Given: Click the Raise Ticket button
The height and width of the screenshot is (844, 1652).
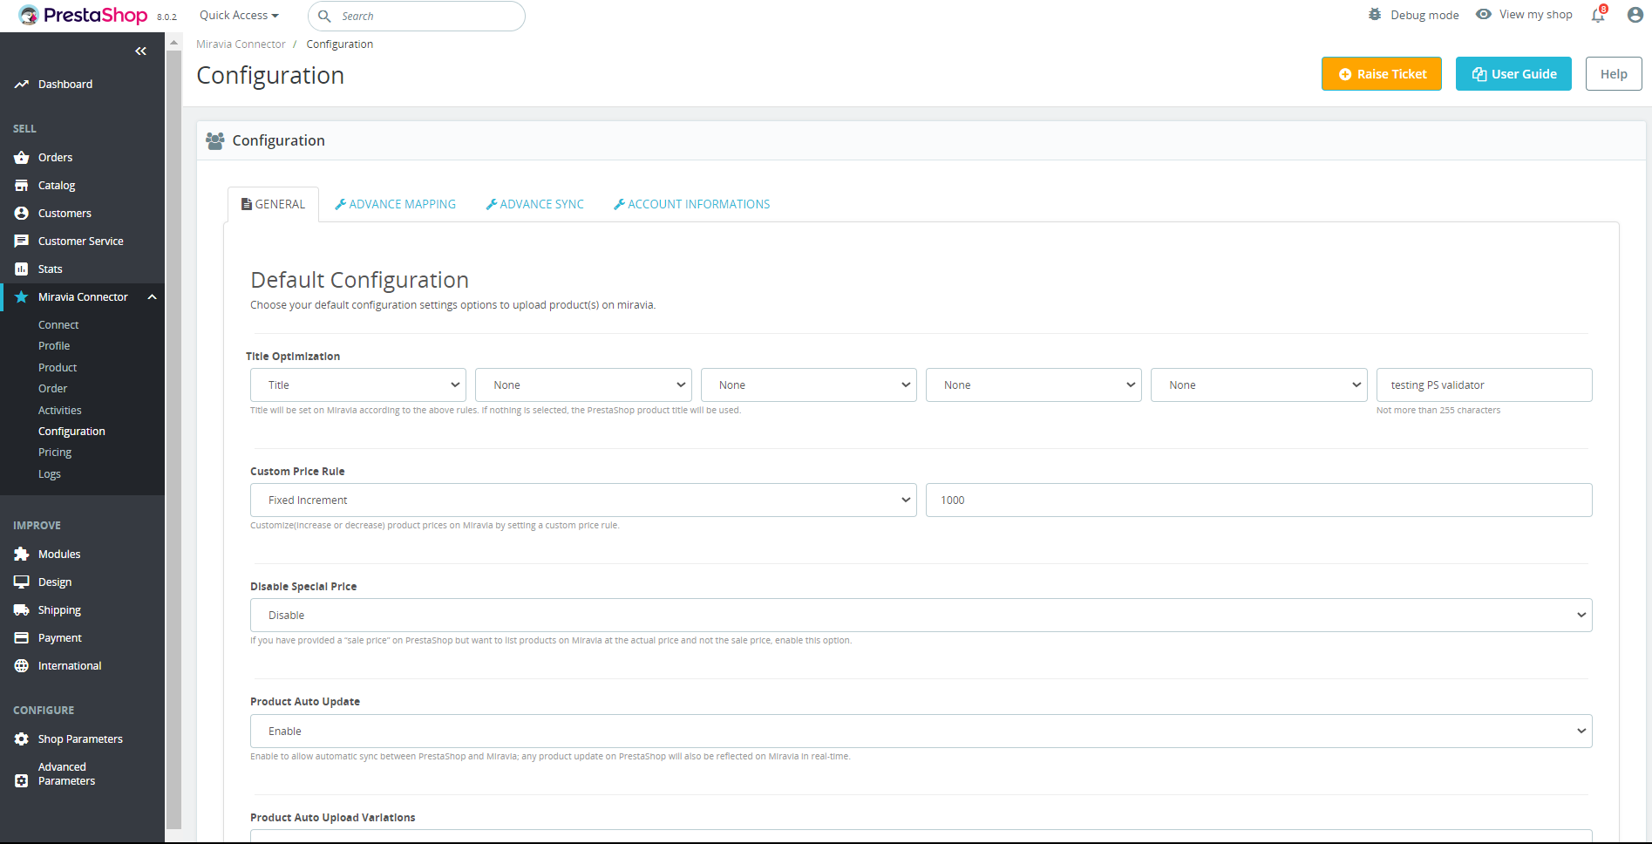Looking at the screenshot, I should (x=1382, y=74).
